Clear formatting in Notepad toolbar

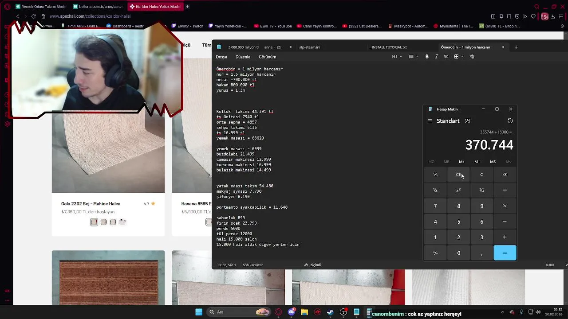pos(472,56)
